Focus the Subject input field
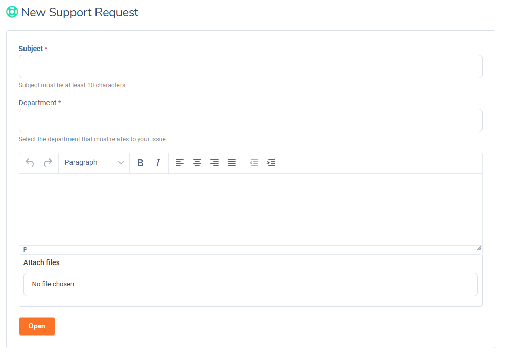506x359 pixels. (250, 66)
